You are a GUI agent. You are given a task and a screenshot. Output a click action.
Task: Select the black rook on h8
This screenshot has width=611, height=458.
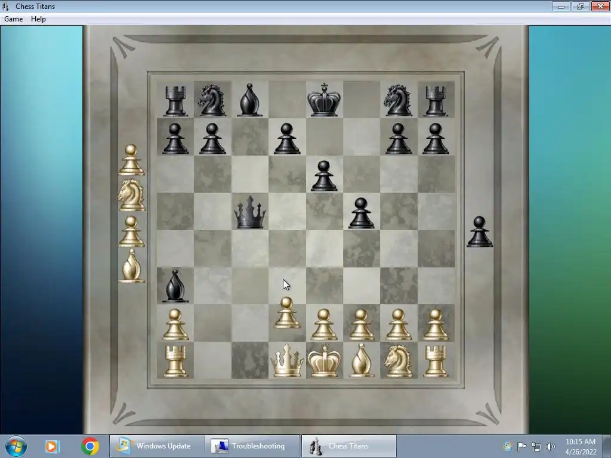[x=435, y=101]
